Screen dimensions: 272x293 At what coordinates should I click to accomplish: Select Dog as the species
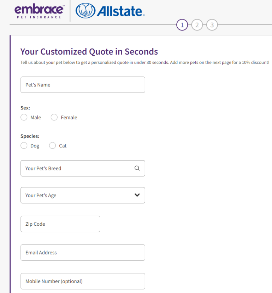pyautogui.click(x=24, y=146)
